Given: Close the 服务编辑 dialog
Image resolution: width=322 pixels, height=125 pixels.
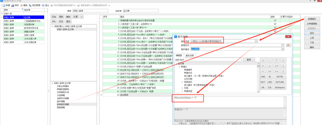Looking at the screenshot, I should [288, 37].
